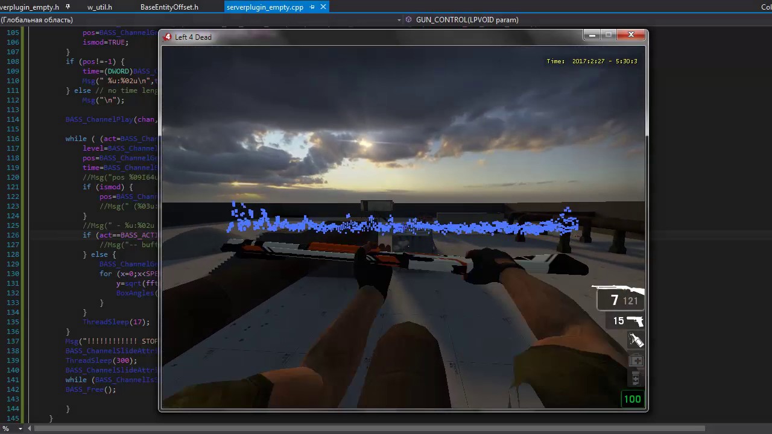
Task: Maximize the Left 4 Dead window
Action: pos(608,35)
